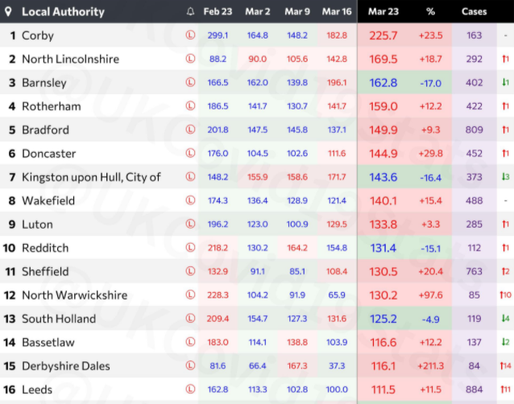Sort table by Mar 23 column
Image resolution: width=514 pixels, height=404 pixels.
coord(383,12)
